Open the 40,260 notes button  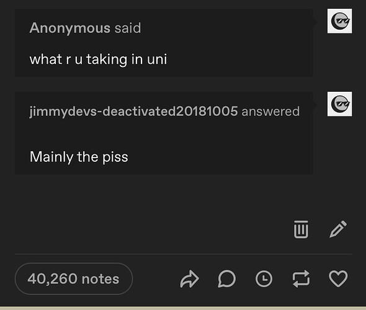pos(74,279)
